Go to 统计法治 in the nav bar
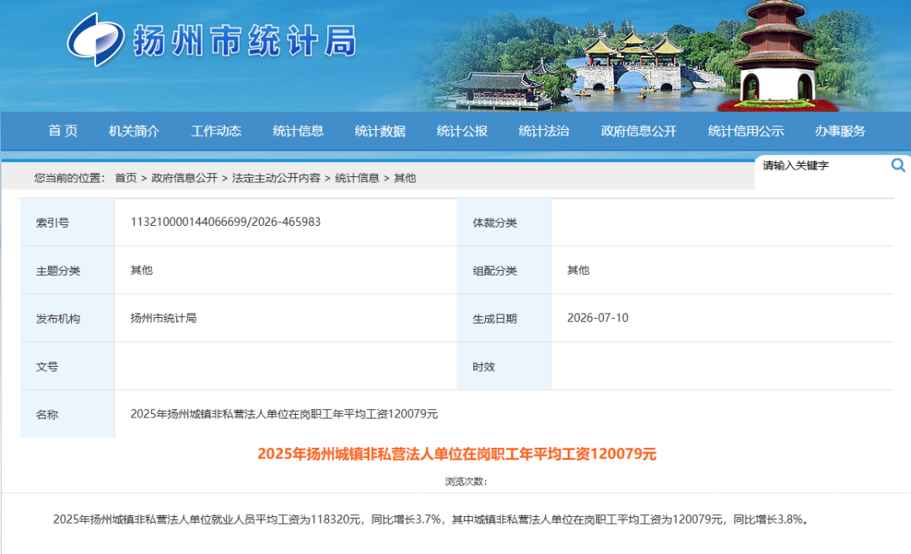Image resolution: width=911 pixels, height=554 pixels. (544, 132)
